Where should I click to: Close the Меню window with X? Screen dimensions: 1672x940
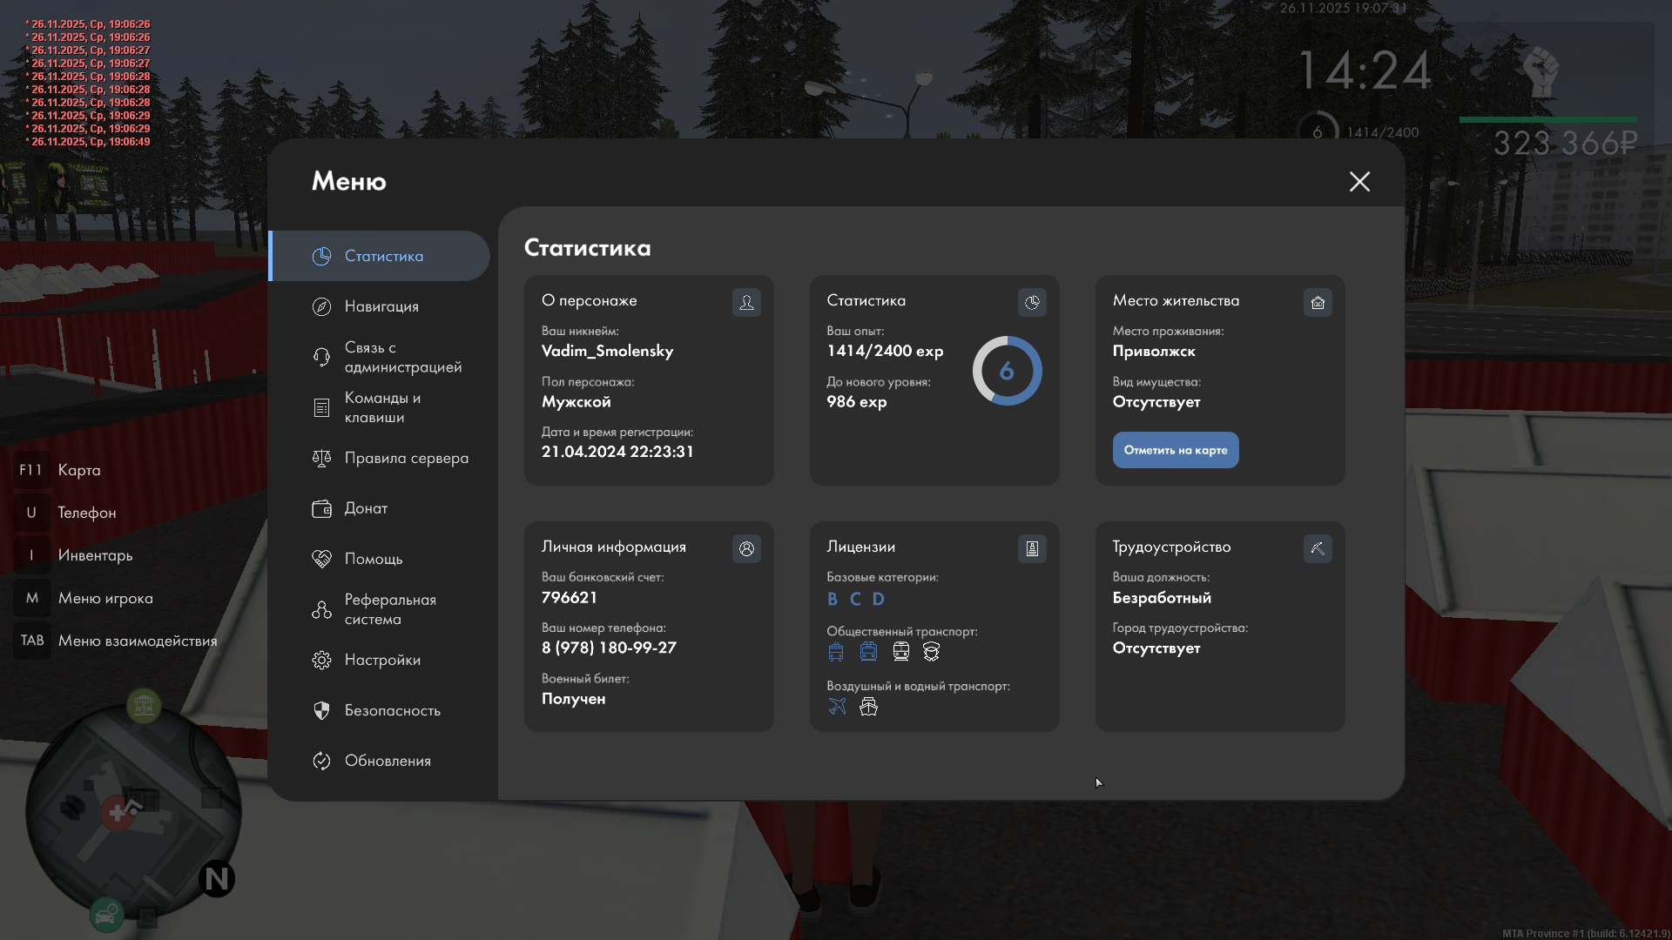pos(1359,181)
